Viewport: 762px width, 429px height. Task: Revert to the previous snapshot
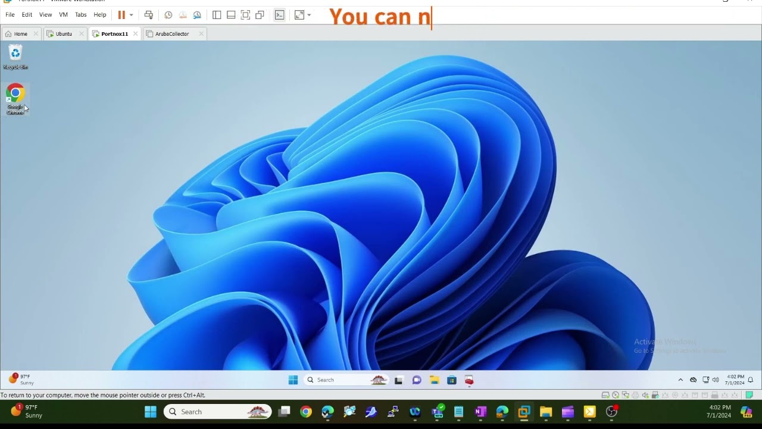tap(183, 15)
